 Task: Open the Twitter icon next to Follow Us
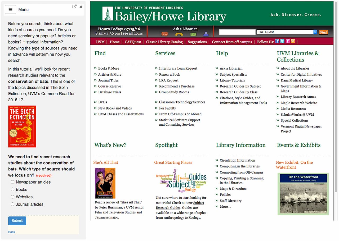click(x=282, y=41)
